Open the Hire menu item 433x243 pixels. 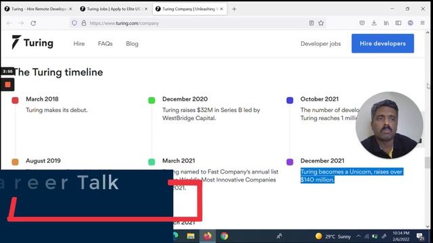pyautogui.click(x=79, y=44)
